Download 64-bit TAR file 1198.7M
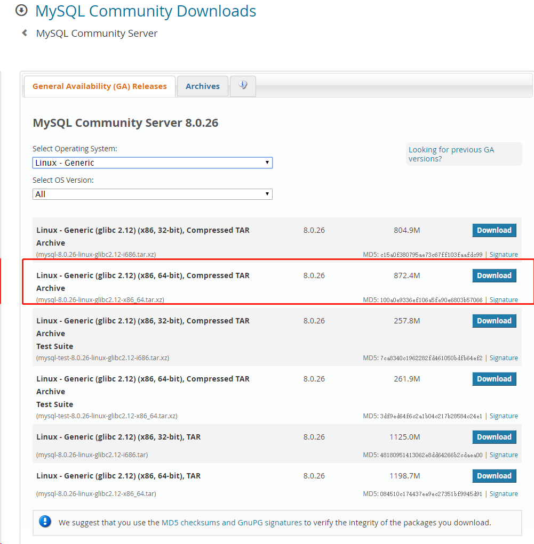This screenshot has height=544, width=534. click(x=494, y=476)
